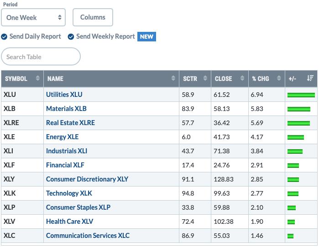Open Consumer Discretionary XLY link
This screenshot has height=247, width=319.
click(87, 179)
